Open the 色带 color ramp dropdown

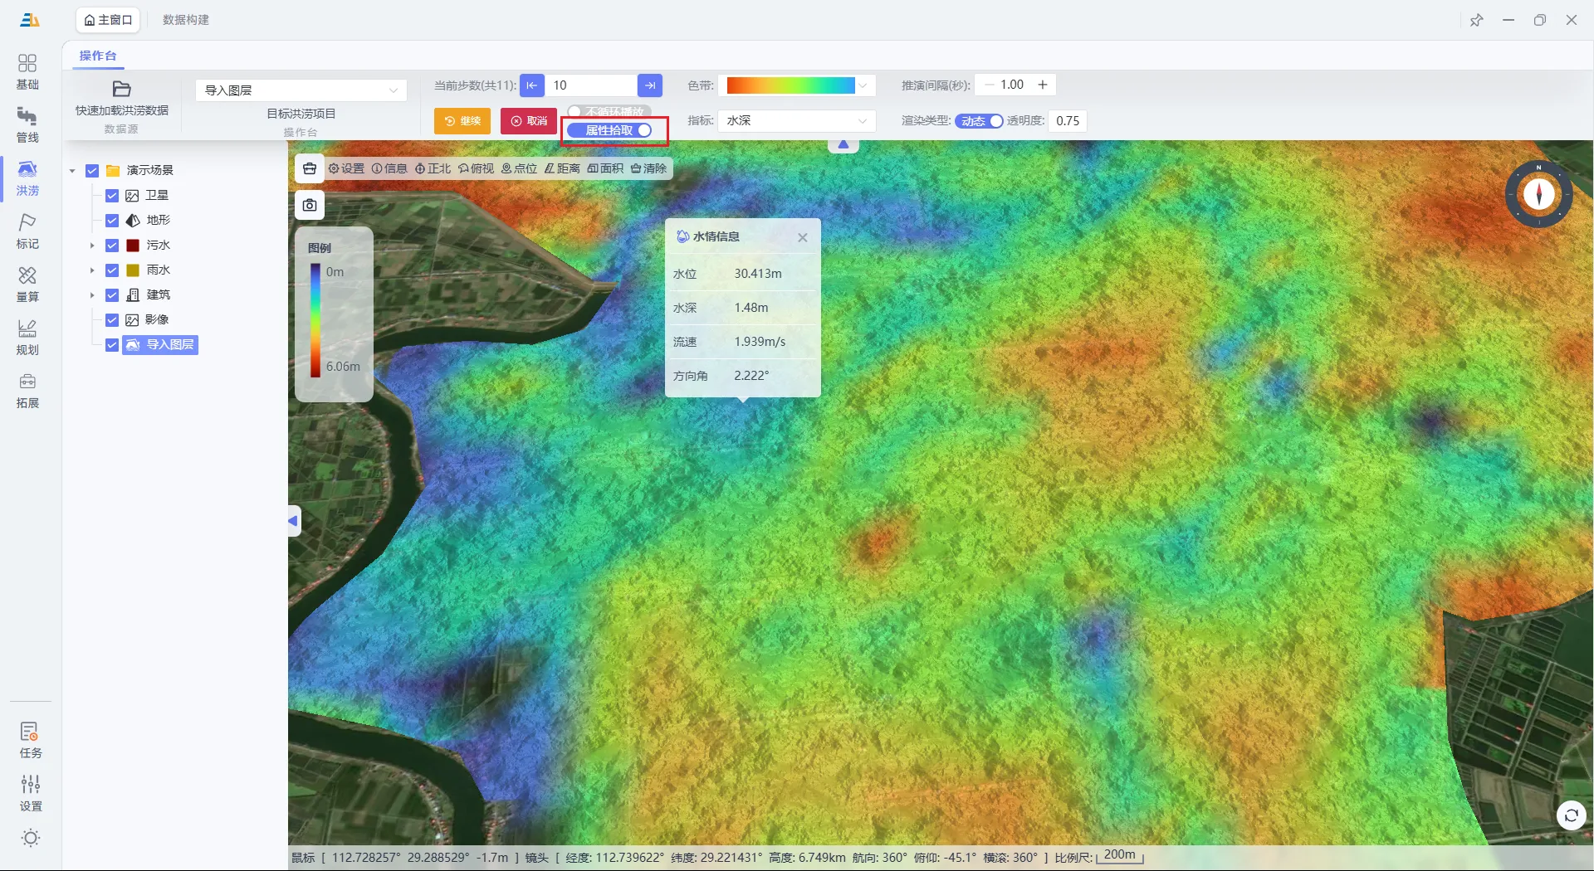(x=797, y=85)
